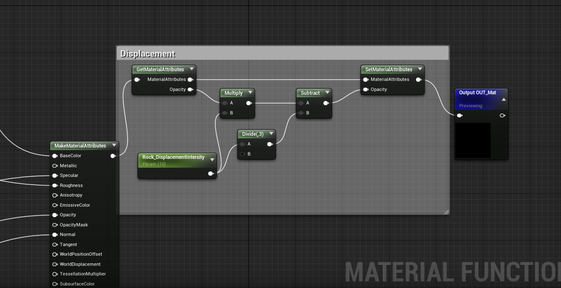Image resolution: width=561 pixels, height=288 pixels.
Task: Select the Subtract node title
Action: 310,93
